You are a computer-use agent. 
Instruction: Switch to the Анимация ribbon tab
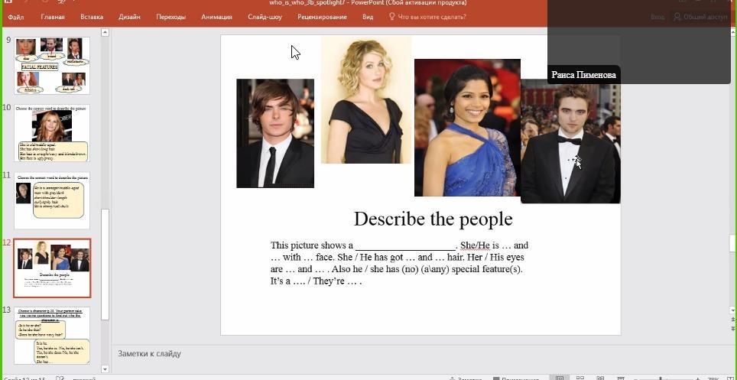pos(216,17)
